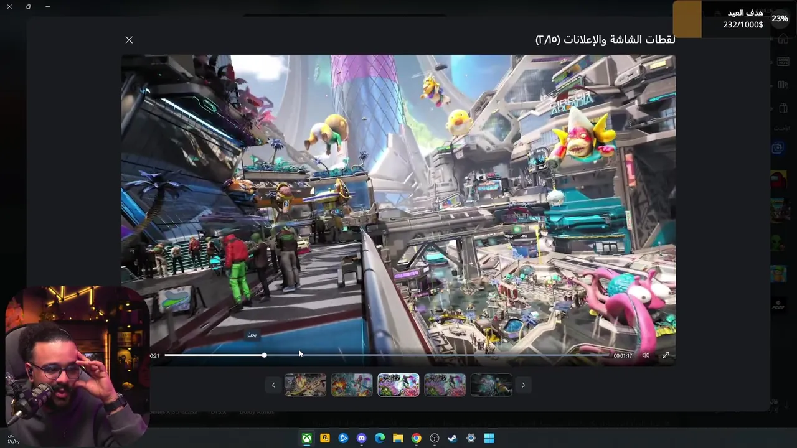Open Rockstar Games Launcher from the taskbar
797x448 pixels.
click(325, 438)
